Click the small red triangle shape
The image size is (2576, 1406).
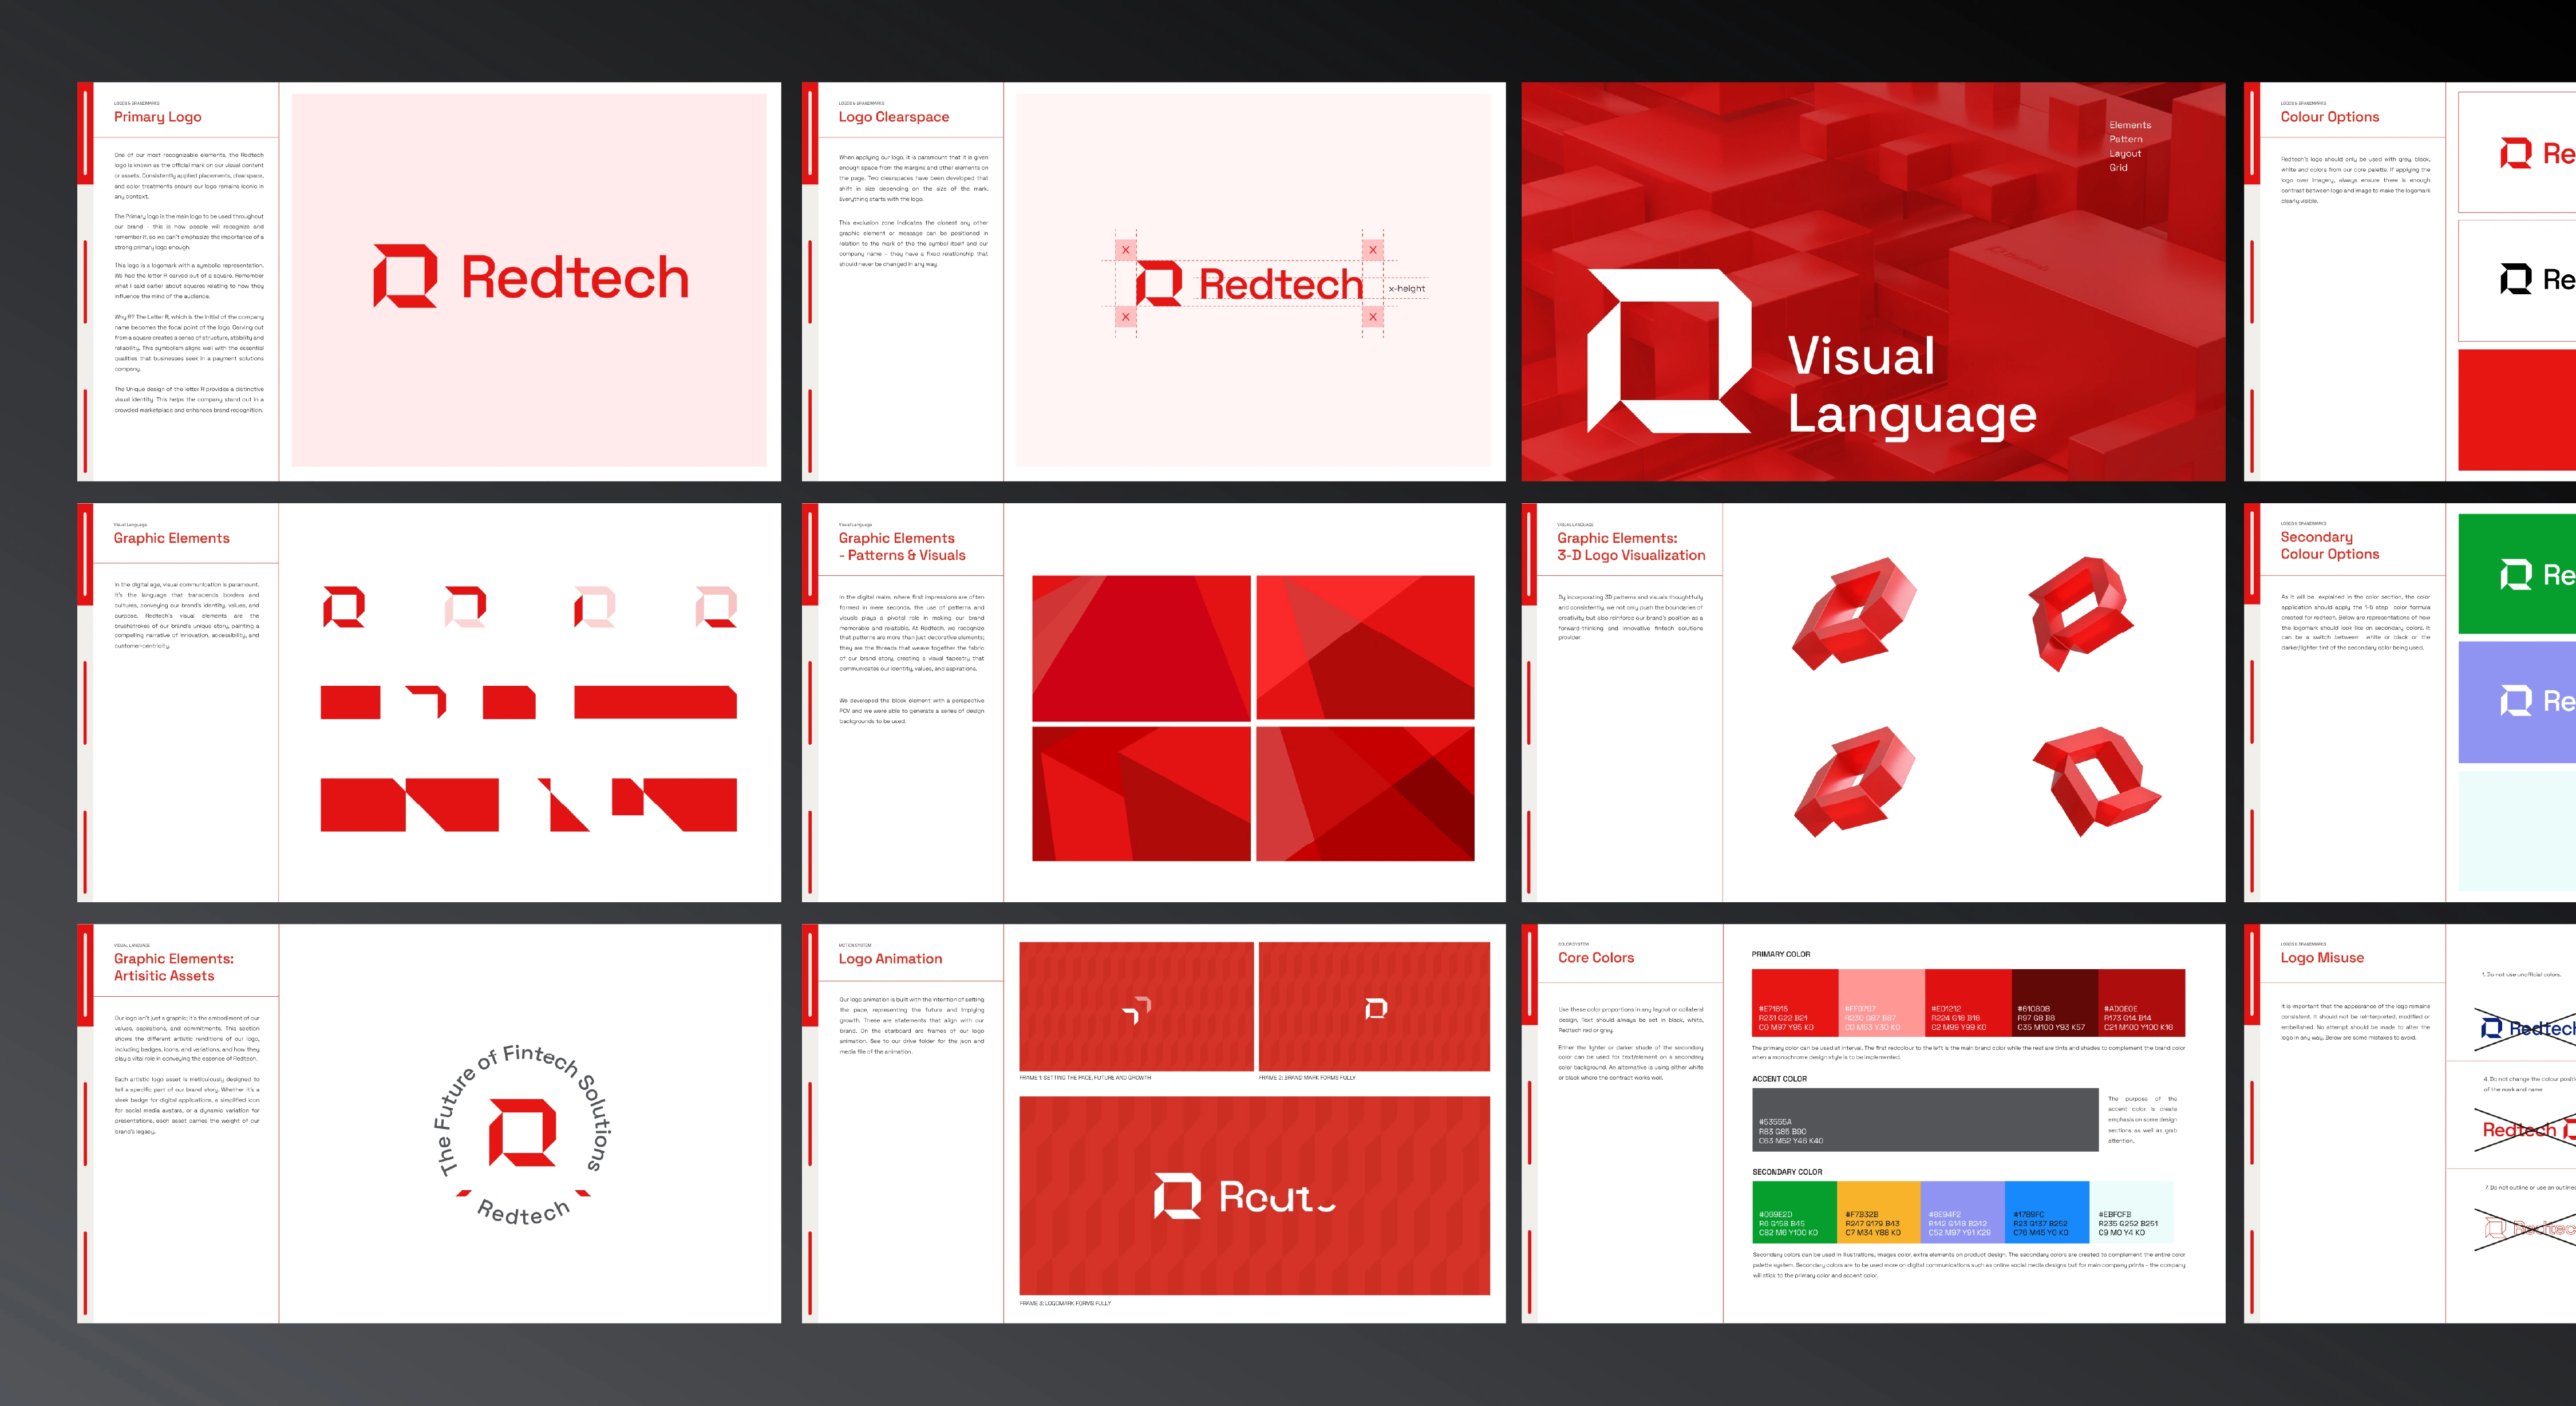(564, 805)
